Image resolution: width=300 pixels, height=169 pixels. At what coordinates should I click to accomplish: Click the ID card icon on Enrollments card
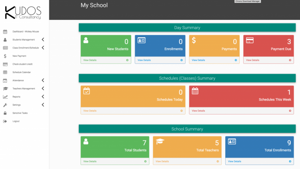(142, 40)
